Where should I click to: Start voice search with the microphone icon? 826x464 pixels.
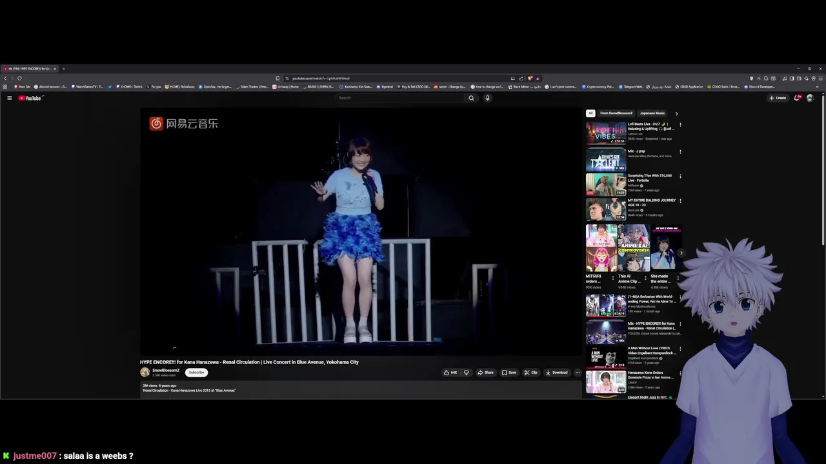[x=487, y=98]
